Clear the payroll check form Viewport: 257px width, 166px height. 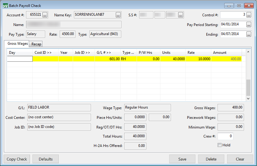(x=240, y=159)
